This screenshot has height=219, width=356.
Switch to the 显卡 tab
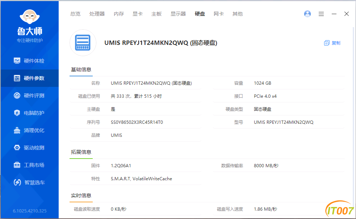[x=138, y=14]
